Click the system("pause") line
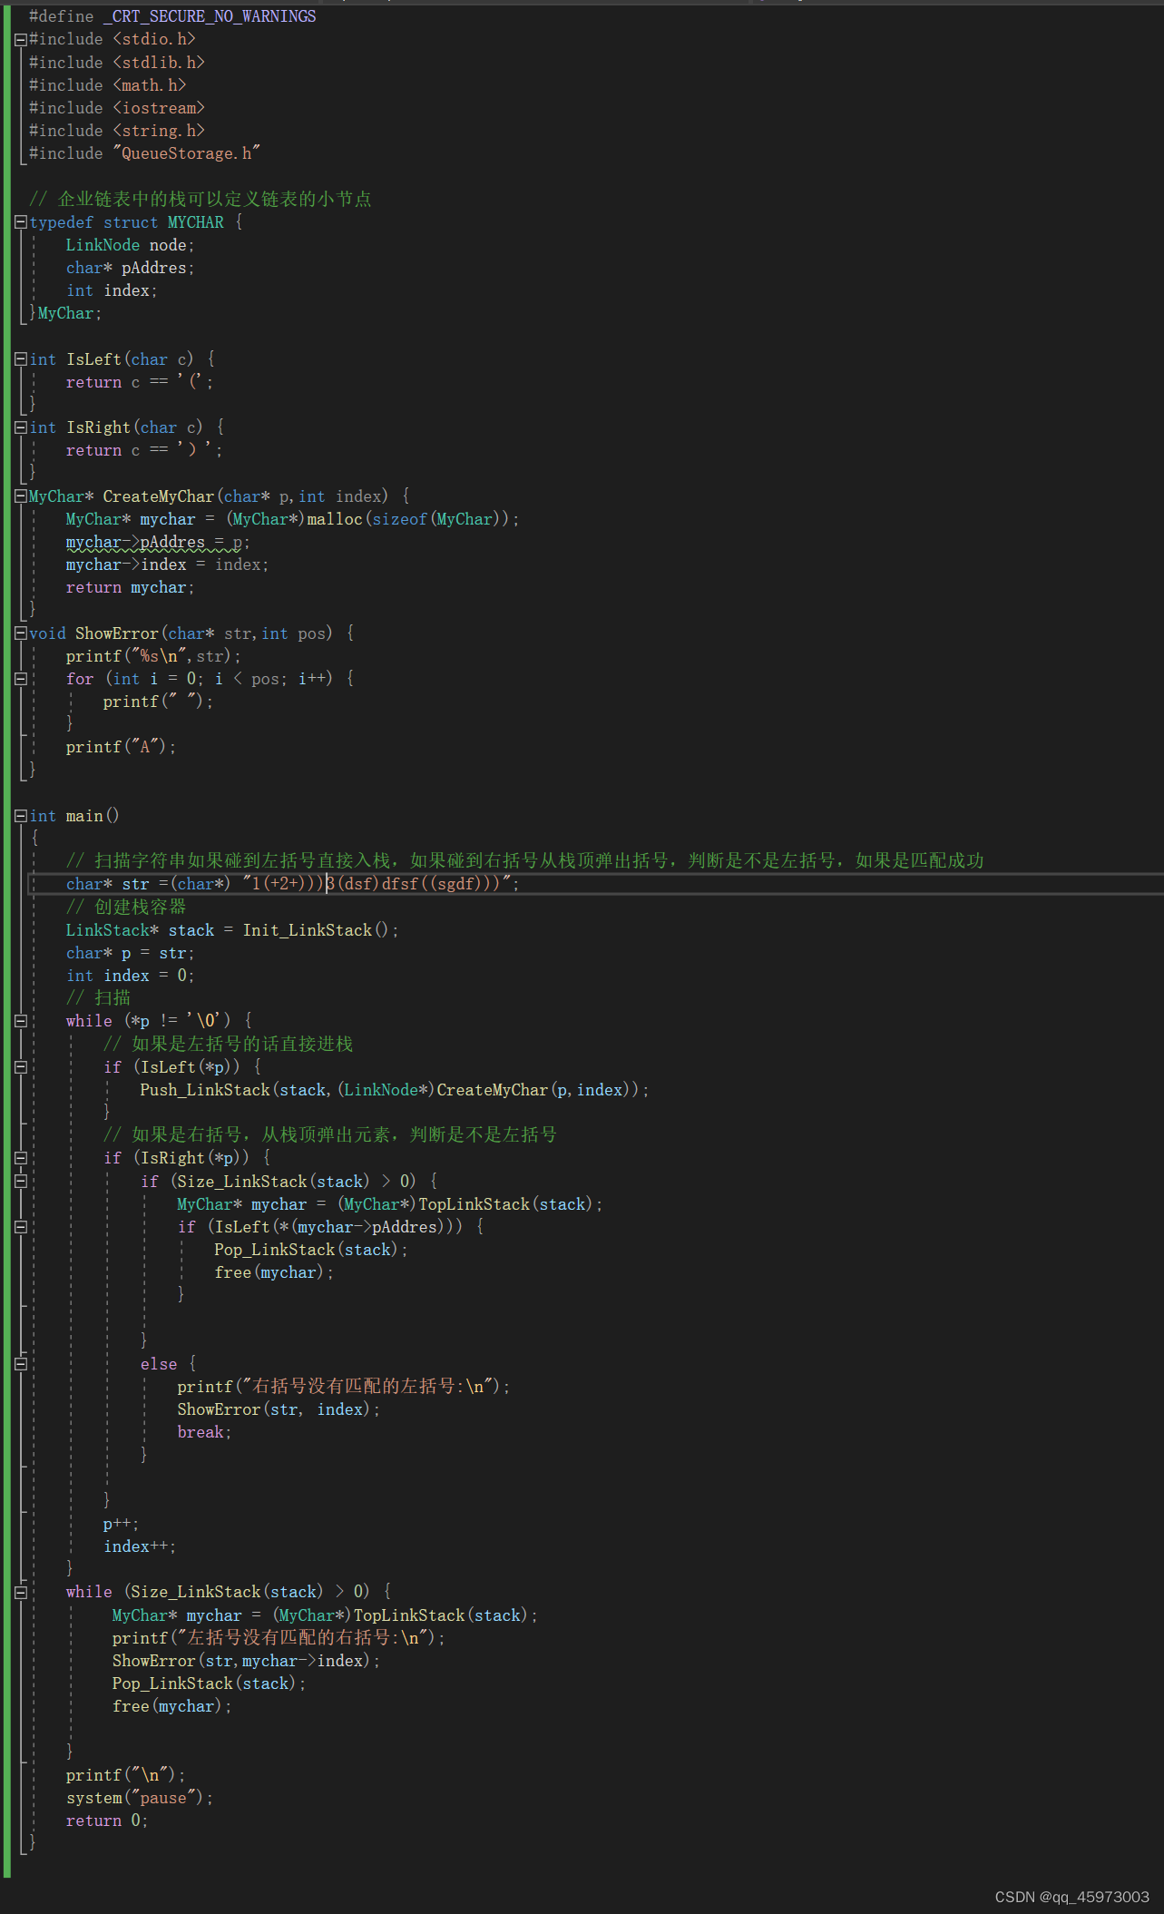 pos(139,1798)
